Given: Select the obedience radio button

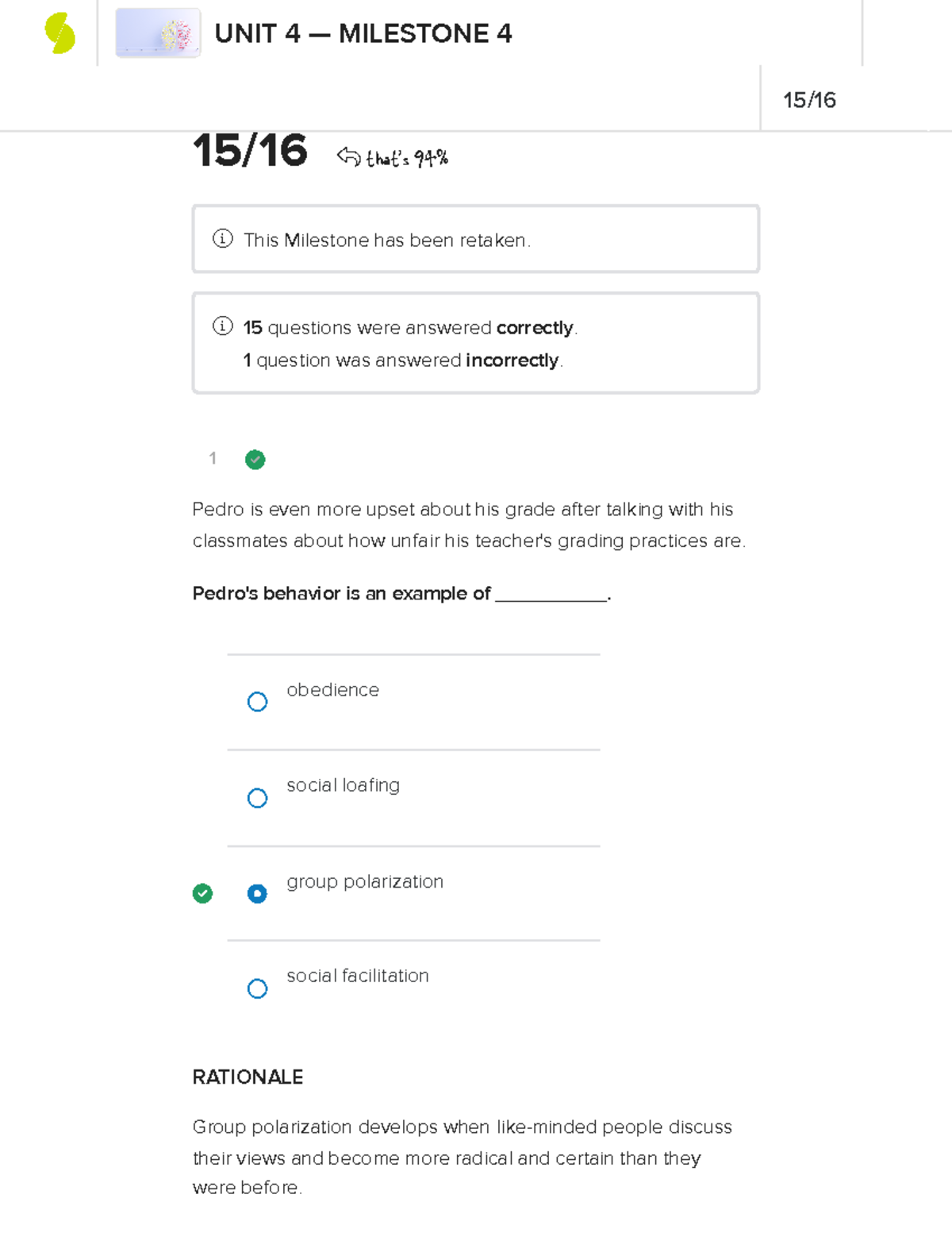Looking at the screenshot, I should [257, 702].
